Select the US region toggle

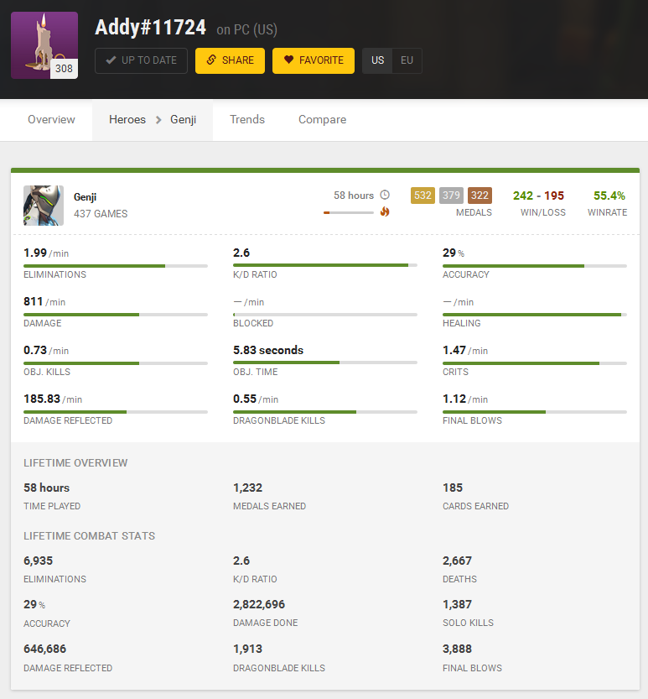click(377, 60)
